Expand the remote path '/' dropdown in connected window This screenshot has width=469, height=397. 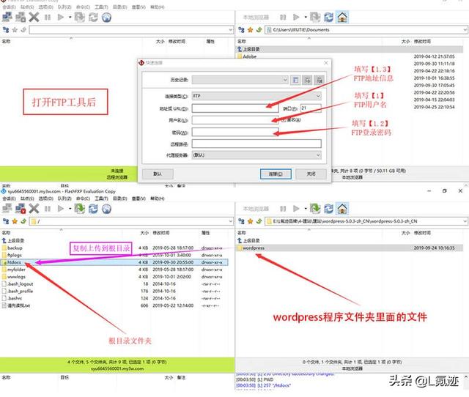pyautogui.click(x=231, y=221)
